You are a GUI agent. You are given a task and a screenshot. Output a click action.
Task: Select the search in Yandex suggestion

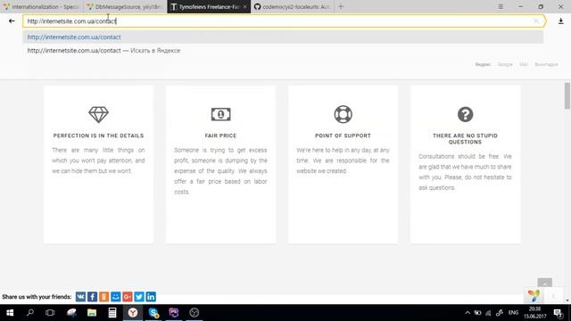283,51
